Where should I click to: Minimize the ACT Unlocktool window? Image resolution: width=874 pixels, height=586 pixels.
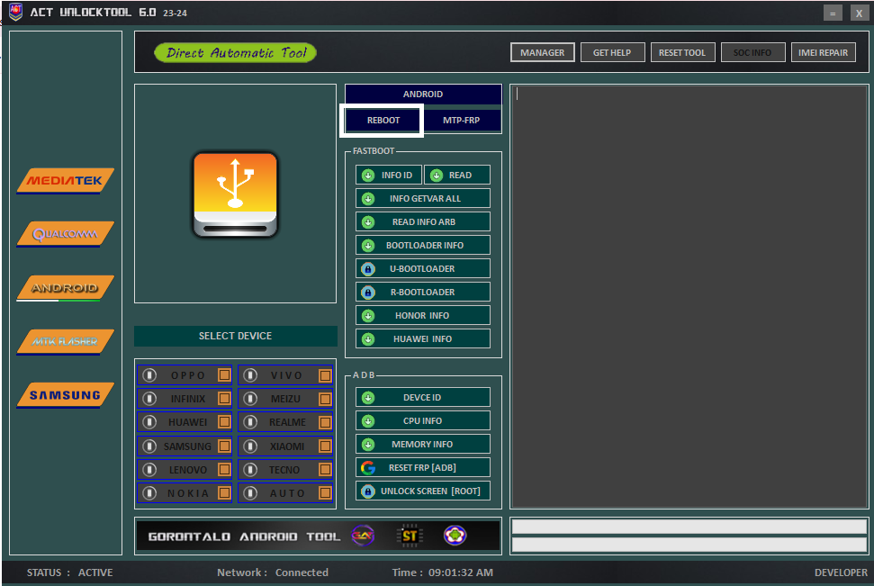(833, 13)
